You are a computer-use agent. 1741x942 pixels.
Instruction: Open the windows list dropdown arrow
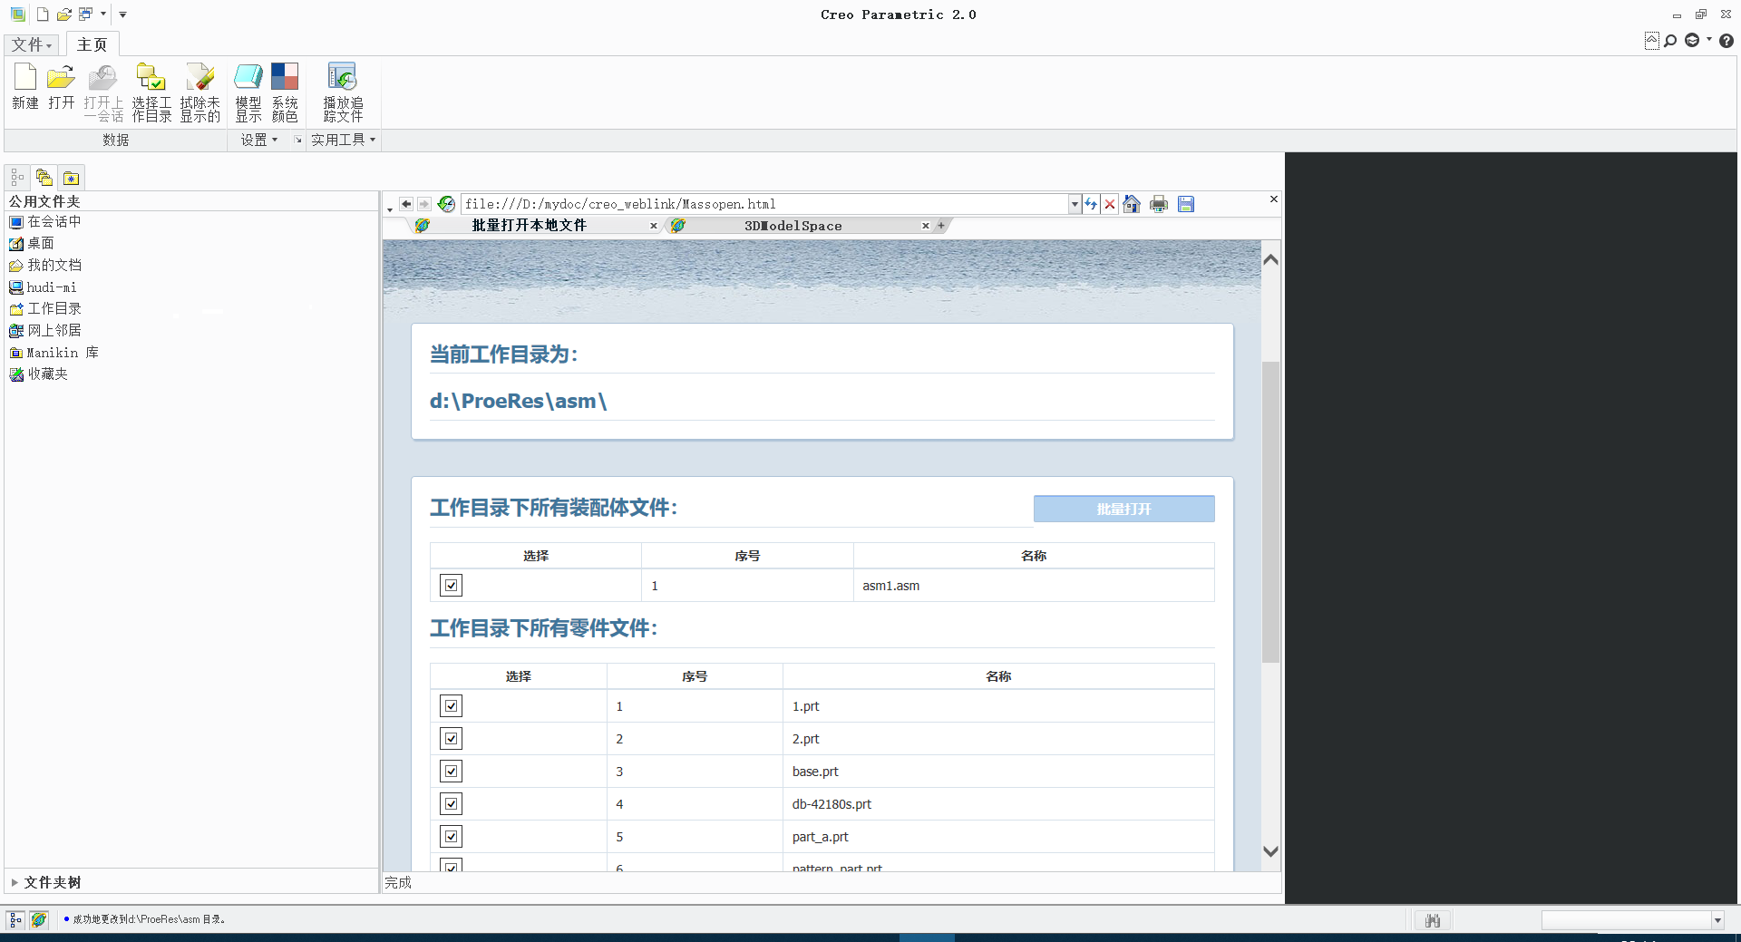[103, 14]
